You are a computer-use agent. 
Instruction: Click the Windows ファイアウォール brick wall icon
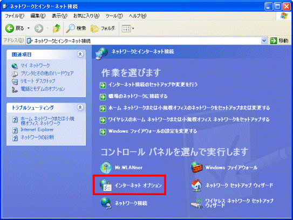coord(196,167)
